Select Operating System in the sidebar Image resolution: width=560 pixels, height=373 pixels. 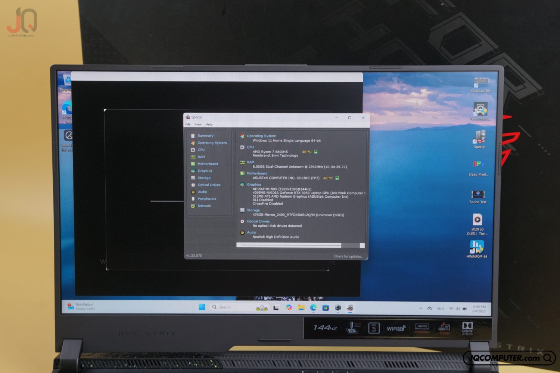(x=209, y=143)
